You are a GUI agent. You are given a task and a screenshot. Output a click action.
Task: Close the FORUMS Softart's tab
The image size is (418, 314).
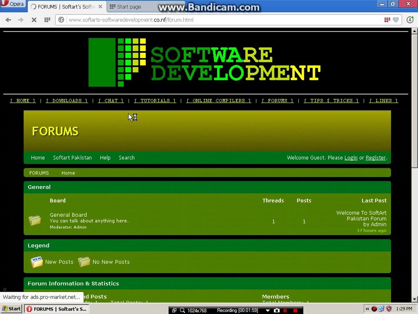coord(100,7)
